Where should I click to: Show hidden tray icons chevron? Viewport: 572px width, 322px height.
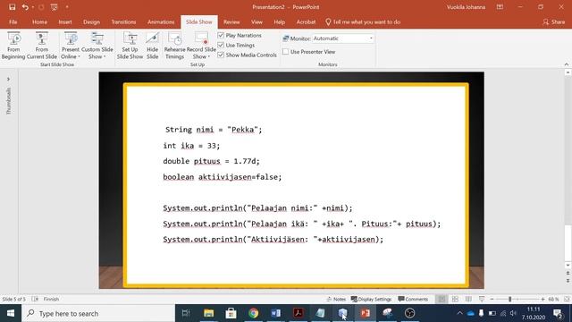click(x=460, y=313)
